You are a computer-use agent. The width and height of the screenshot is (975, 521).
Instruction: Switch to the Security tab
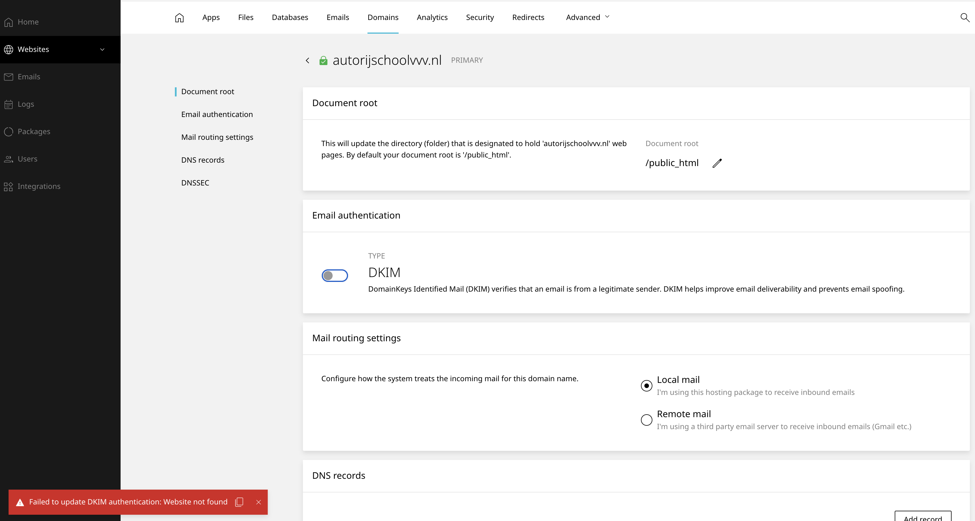tap(479, 17)
